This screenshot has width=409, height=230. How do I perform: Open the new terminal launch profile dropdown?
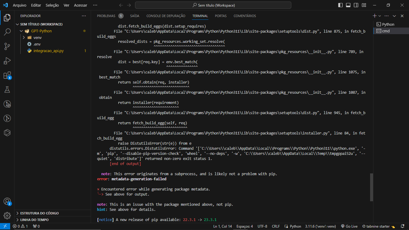(380, 16)
